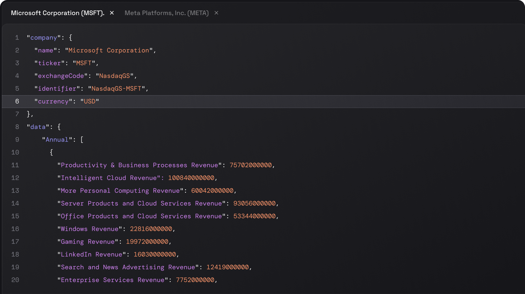
Task: Click the value 75702000000
Action: click(x=250, y=165)
